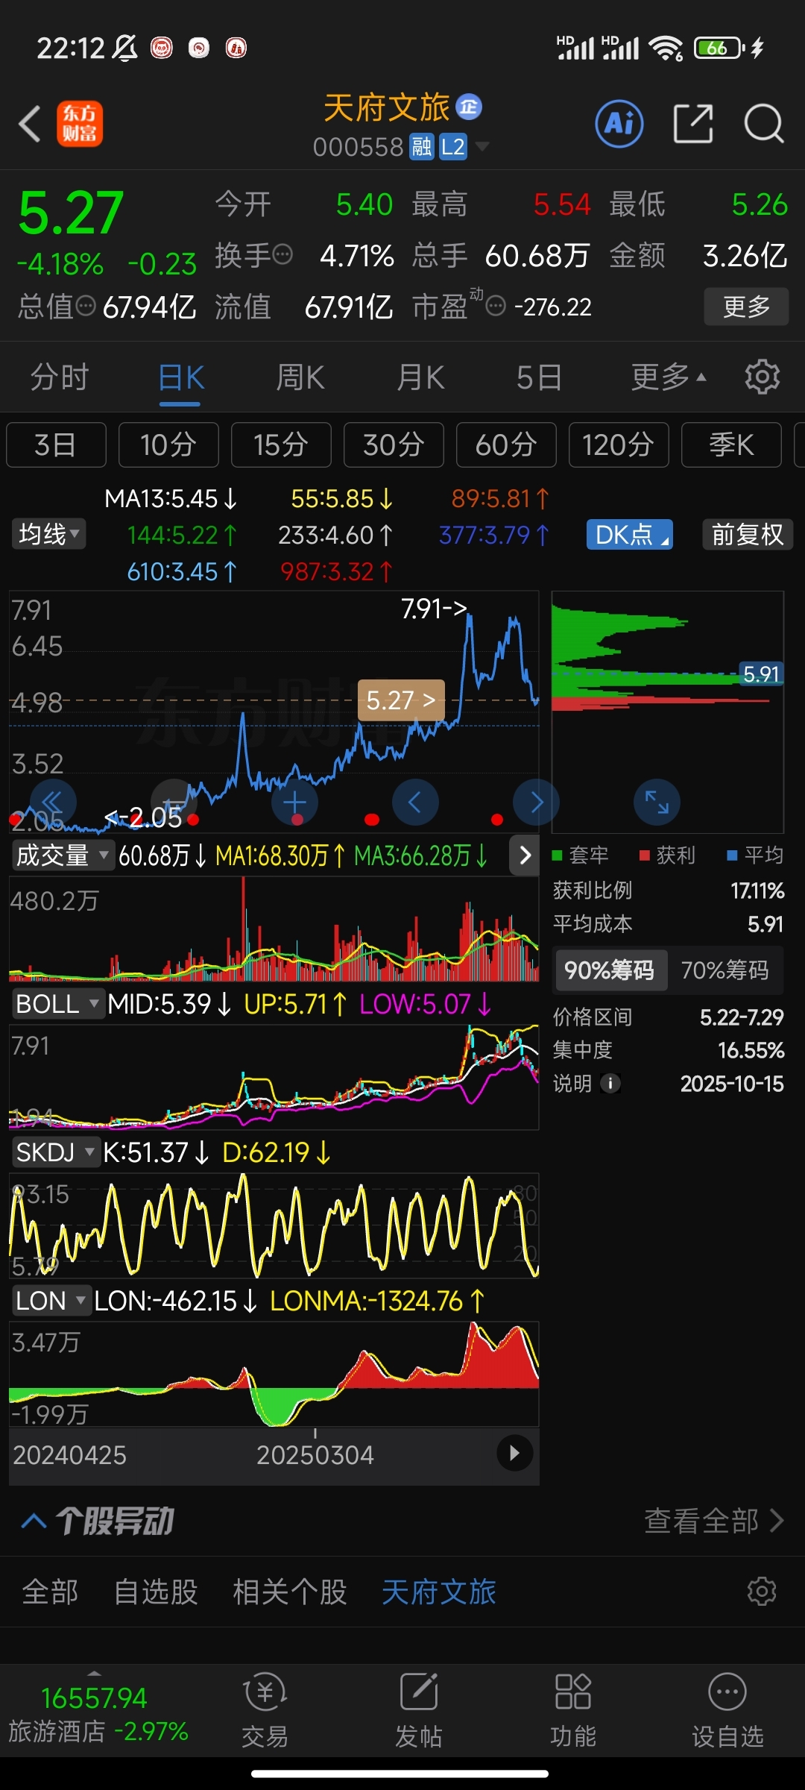Open the BOLL indicator dropdown

pyautogui.click(x=57, y=1004)
